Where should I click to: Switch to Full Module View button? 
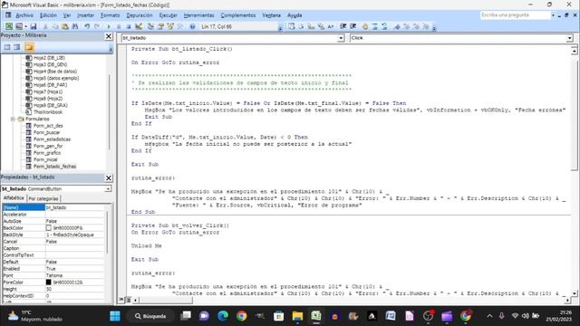click(x=128, y=300)
